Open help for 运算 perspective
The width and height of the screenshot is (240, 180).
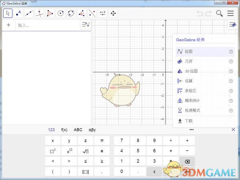pos(231,81)
